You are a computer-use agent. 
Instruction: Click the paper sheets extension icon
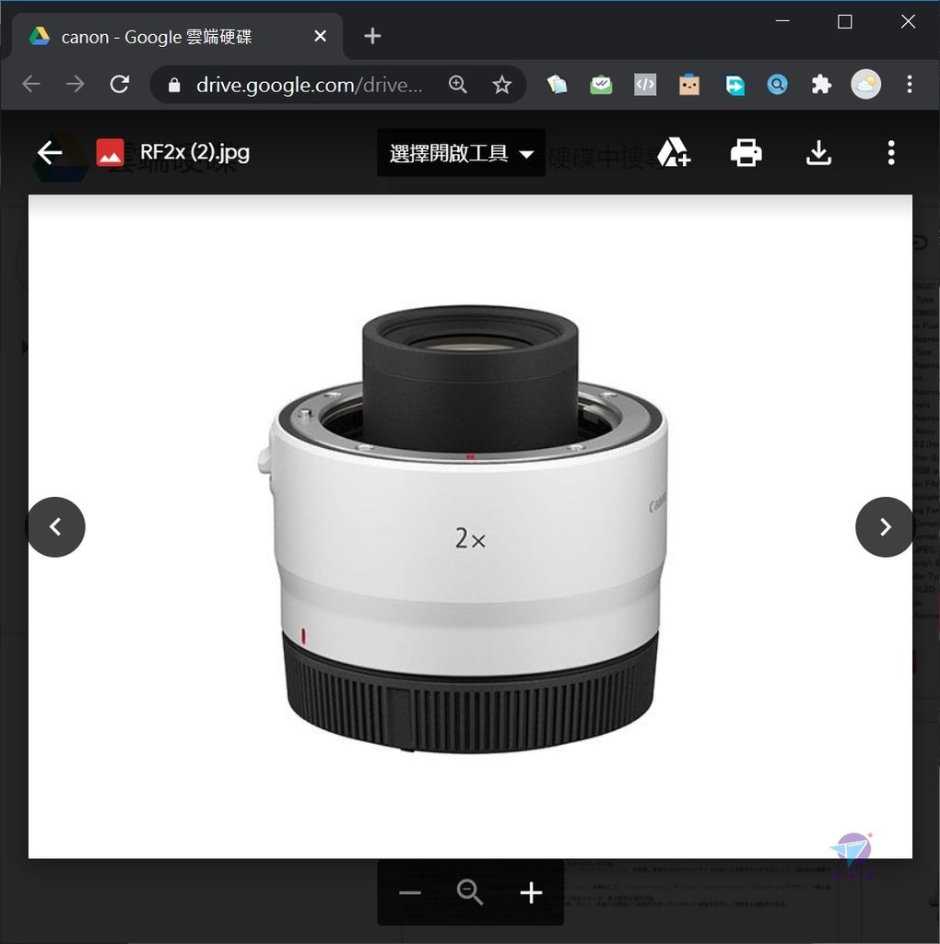(x=557, y=84)
